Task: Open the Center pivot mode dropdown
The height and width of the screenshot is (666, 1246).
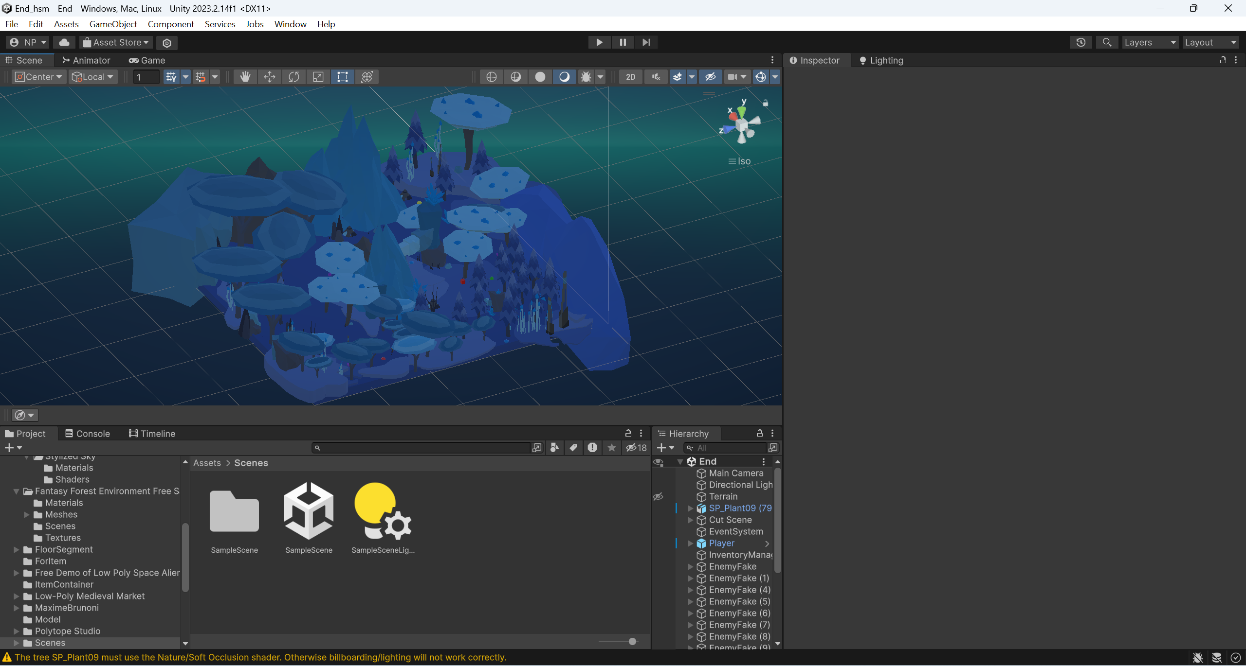Action: [39, 77]
